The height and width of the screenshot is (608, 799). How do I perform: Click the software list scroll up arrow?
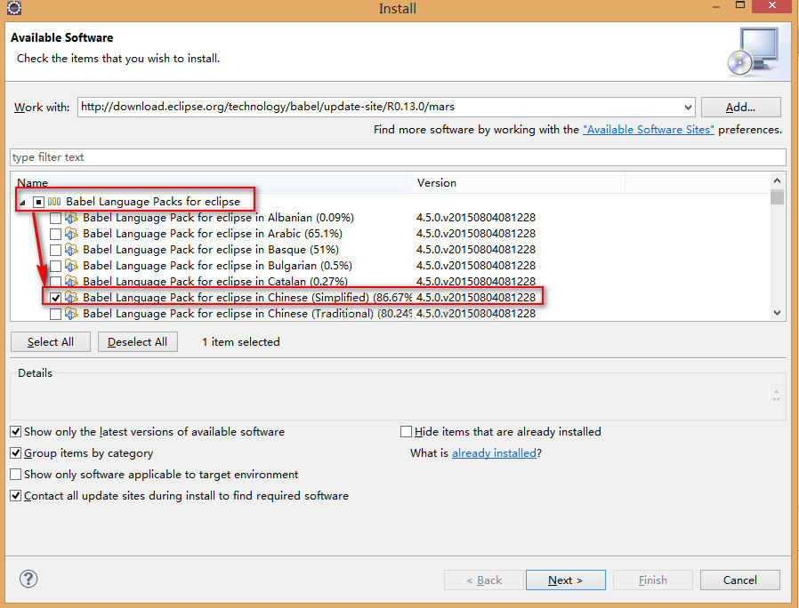[x=777, y=180]
